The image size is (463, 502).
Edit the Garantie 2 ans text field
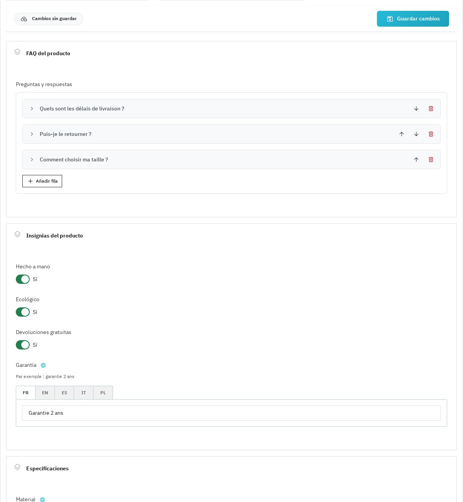pos(231,413)
